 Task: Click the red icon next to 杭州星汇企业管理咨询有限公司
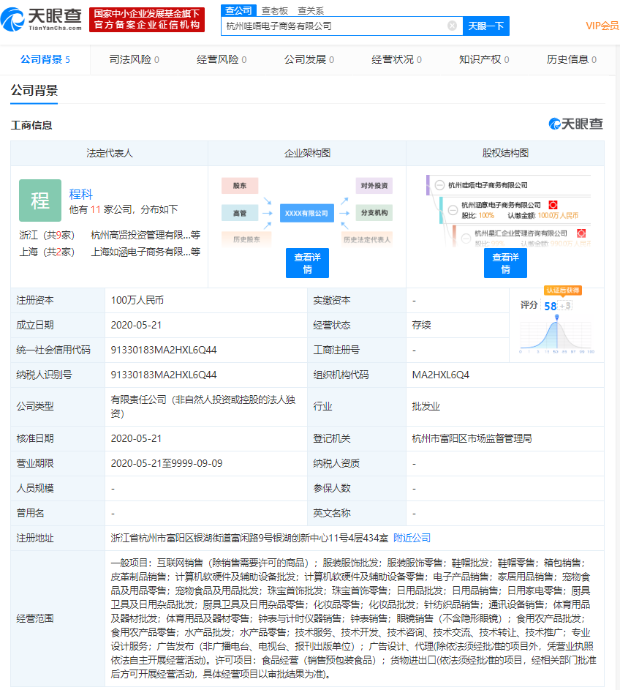pyautogui.click(x=581, y=234)
